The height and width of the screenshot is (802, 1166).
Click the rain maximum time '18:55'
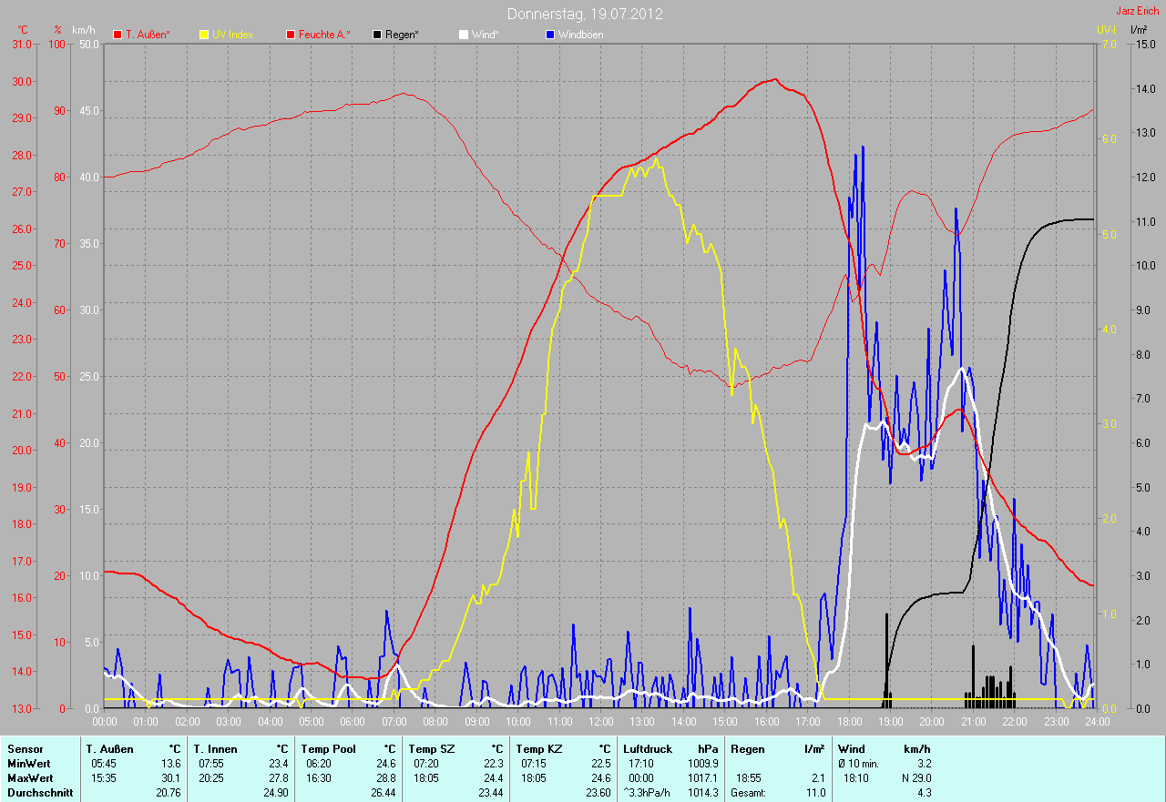(748, 778)
